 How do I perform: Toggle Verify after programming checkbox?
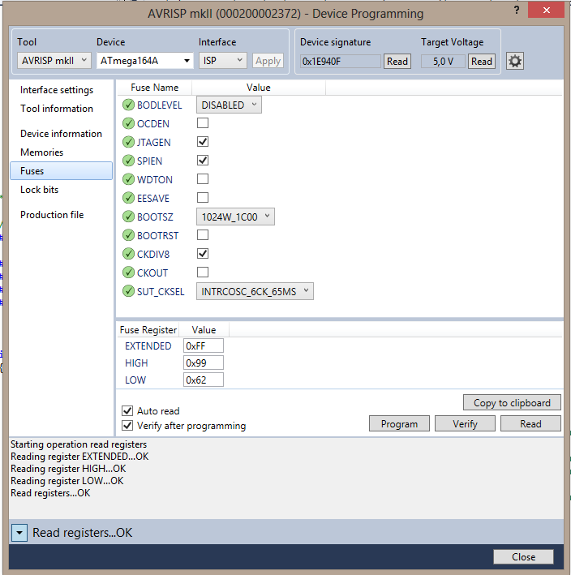tap(127, 426)
